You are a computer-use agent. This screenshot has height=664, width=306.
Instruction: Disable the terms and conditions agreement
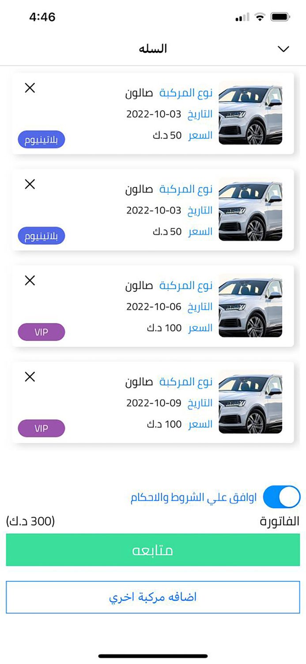pos(281,497)
